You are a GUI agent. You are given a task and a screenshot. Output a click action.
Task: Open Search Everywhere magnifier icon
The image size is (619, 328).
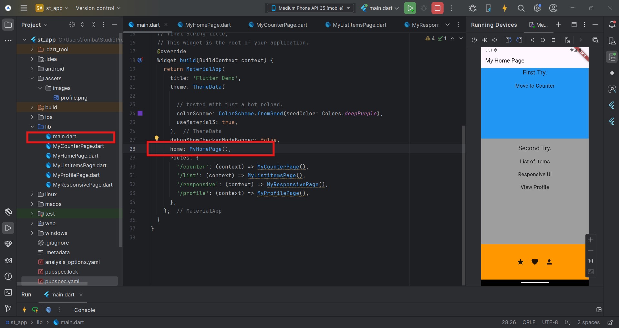521,8
